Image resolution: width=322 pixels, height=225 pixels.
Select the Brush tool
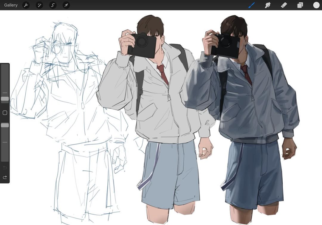tap(252, 5)
